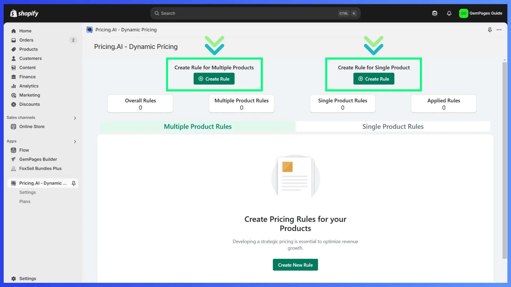Open GemPages Guide account menu
The image size is (511, 287).
[x=481, y=13]
